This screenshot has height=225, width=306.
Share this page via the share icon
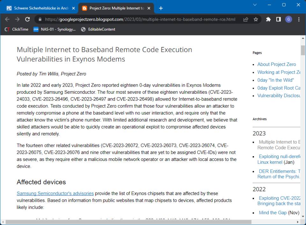point(246,19)
